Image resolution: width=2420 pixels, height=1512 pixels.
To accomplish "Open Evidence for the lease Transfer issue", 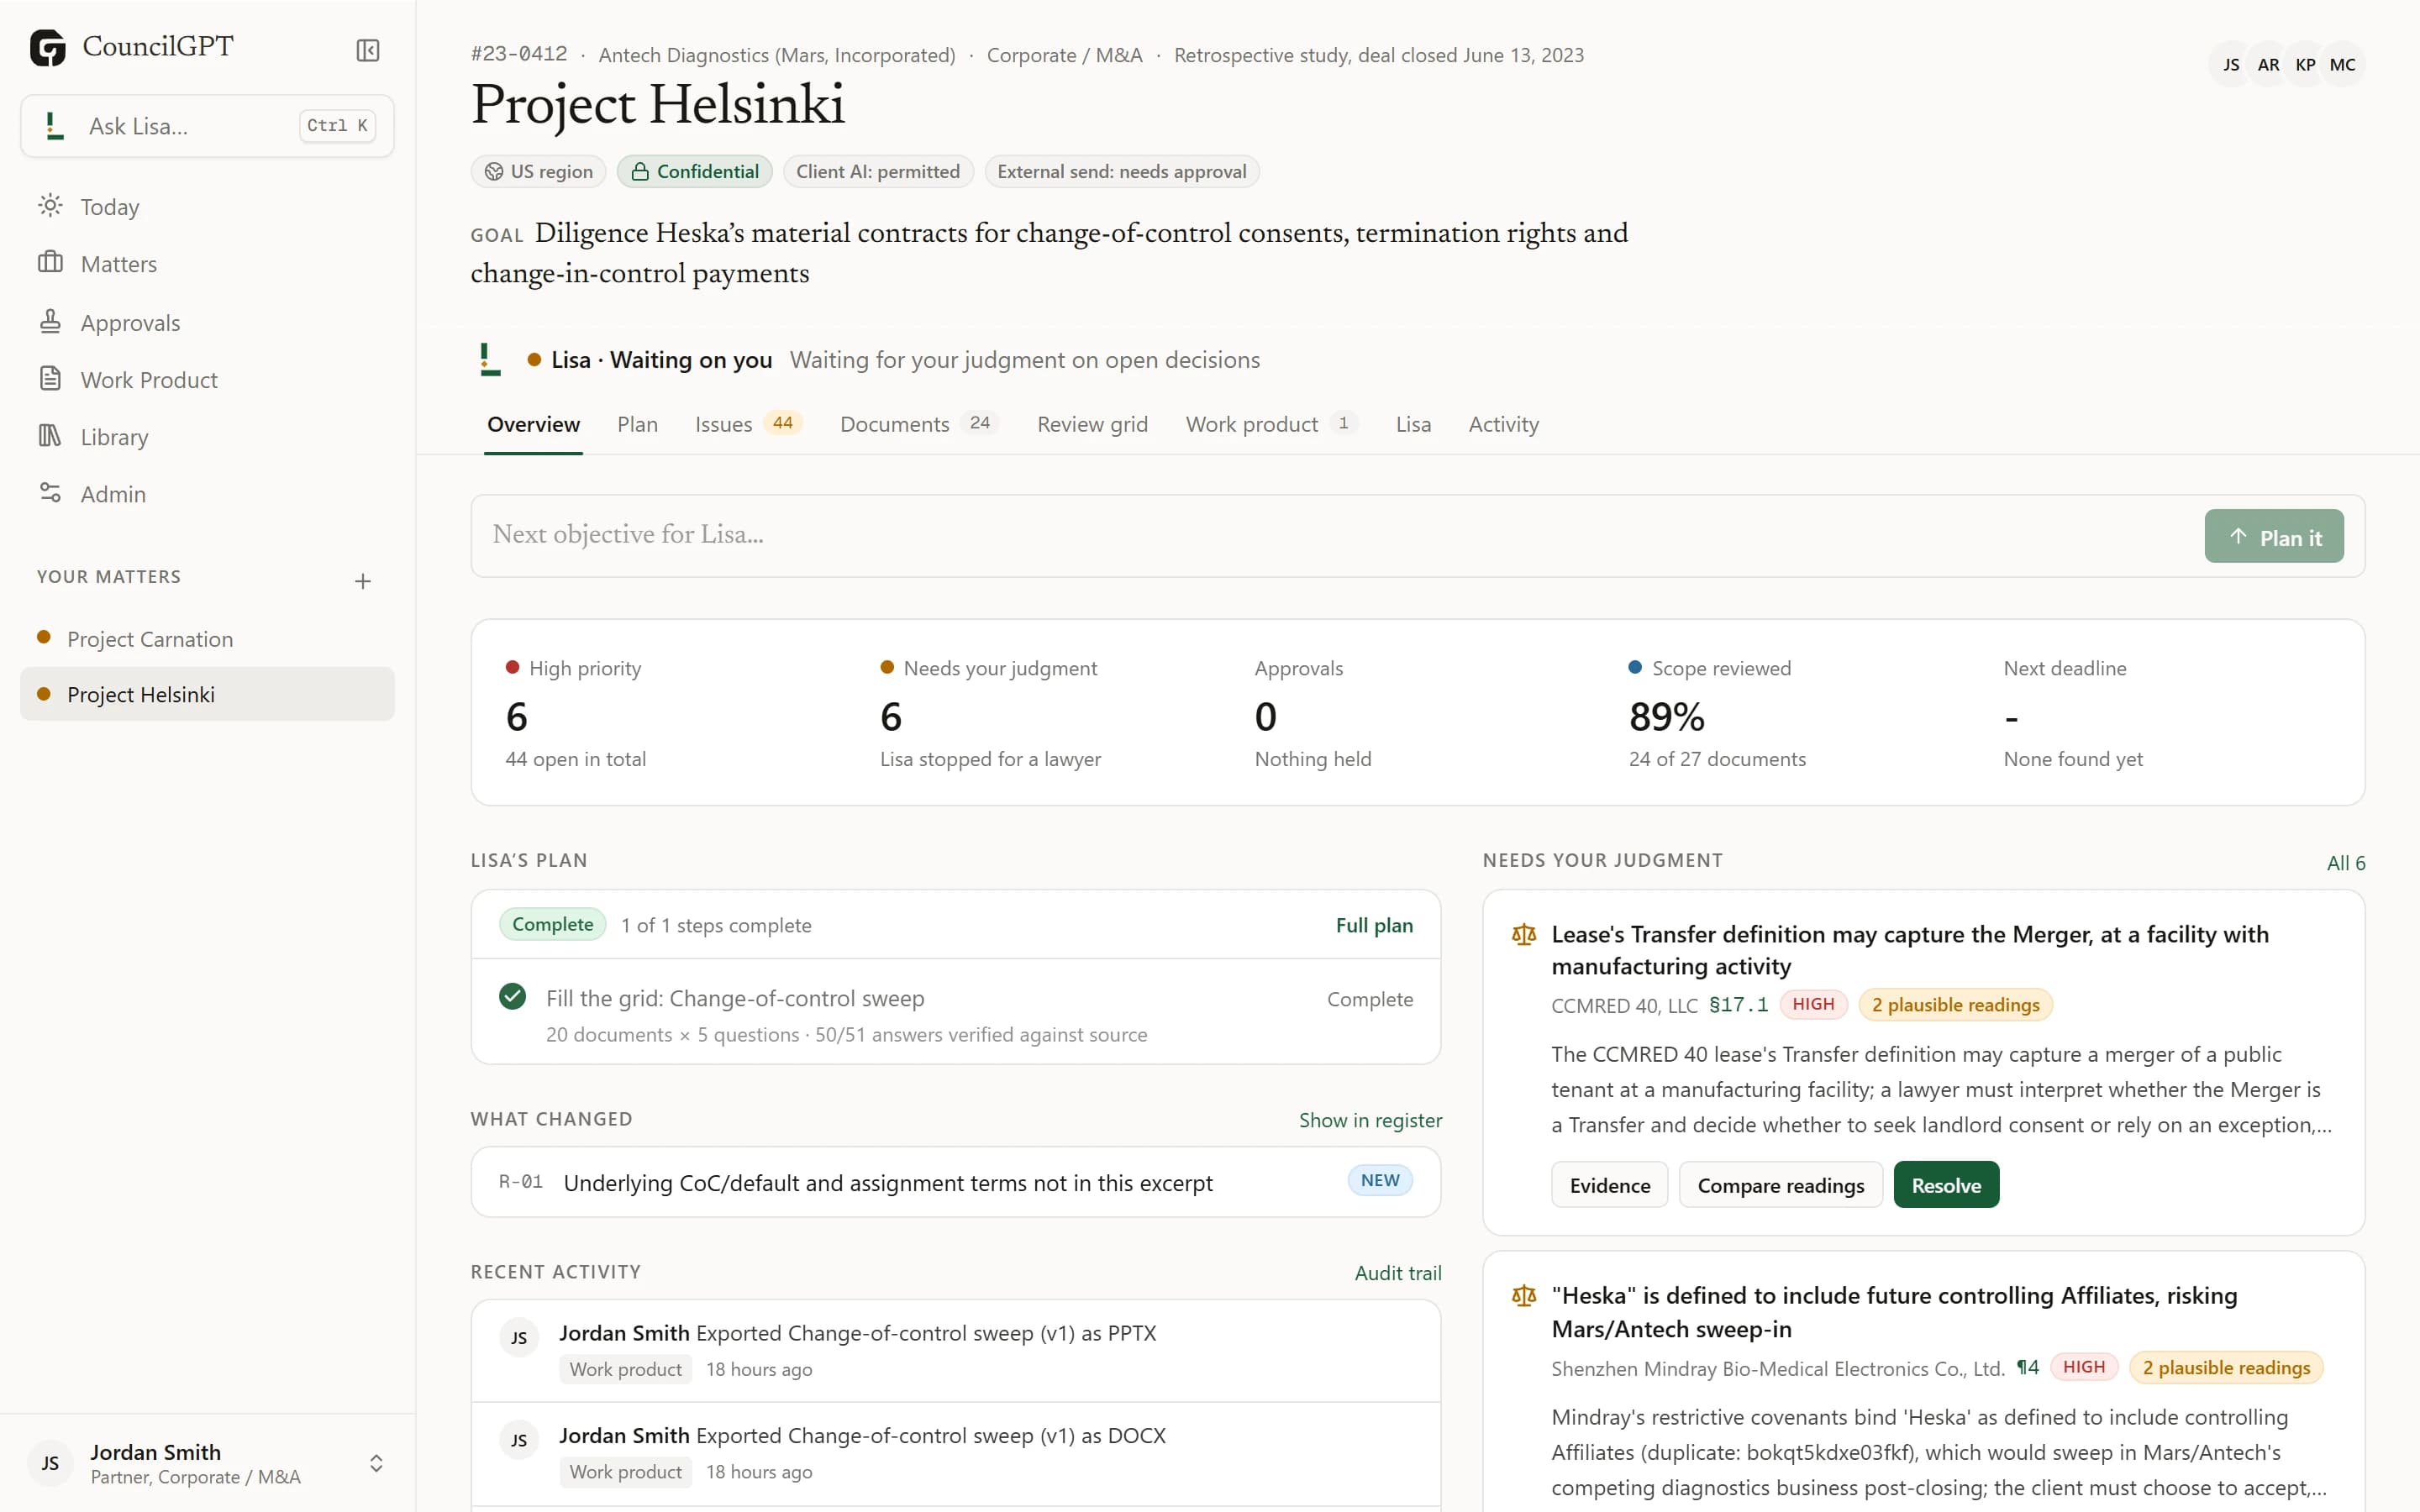I will point(1609,1185).
